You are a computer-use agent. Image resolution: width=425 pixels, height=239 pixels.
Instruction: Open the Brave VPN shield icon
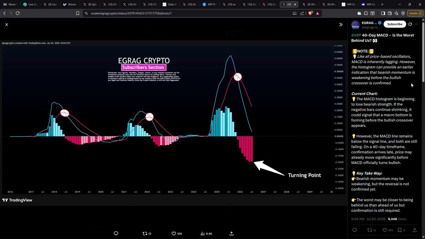403,13
